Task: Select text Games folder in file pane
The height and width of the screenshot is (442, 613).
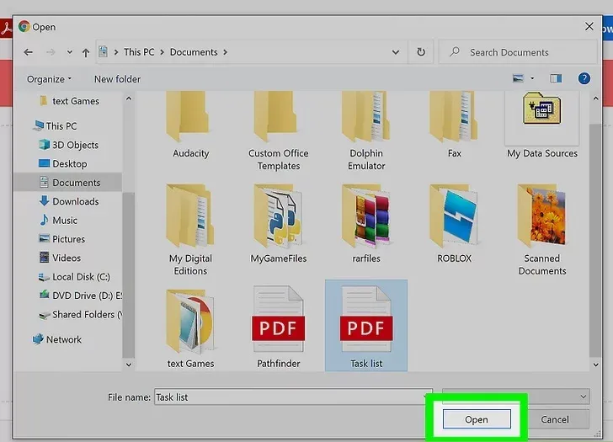Action: (x=190, y=328)
